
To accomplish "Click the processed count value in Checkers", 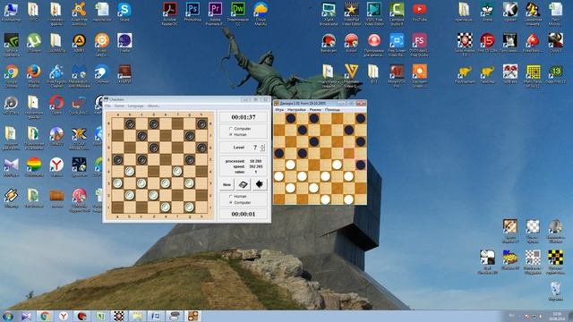I will tap(256, 161).
